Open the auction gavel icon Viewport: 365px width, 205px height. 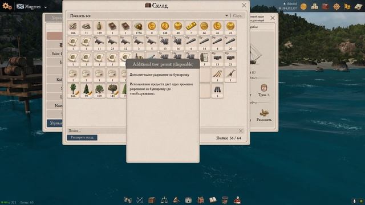point(176,200)
